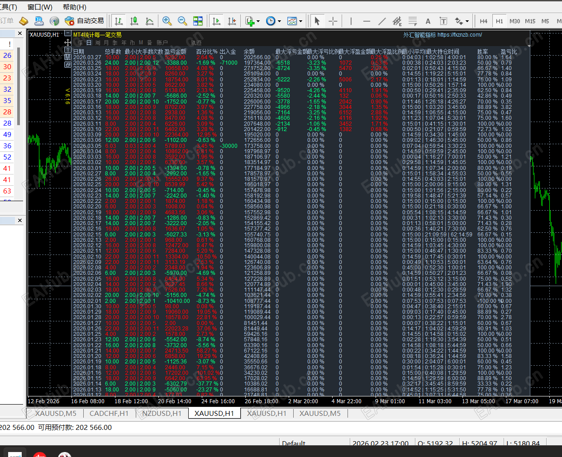Toggle chart Auto Scroll
The width and height of the screenshot is (562, 457).
pyautogui.click(x=217, y=21)
